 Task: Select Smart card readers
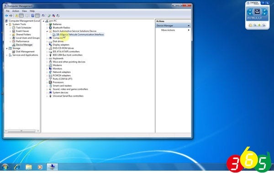coord(62,86)
